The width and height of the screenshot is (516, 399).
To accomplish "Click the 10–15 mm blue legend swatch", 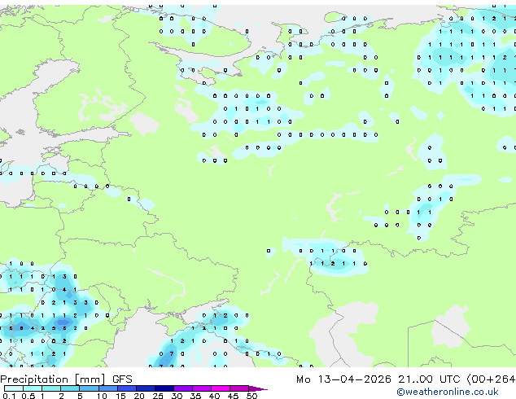I will (108, 388).
